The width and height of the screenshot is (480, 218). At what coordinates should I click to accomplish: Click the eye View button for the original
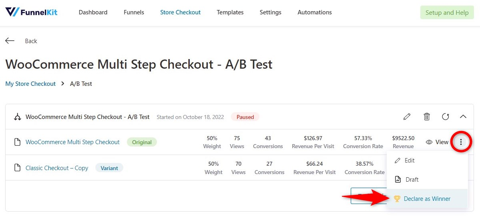(437, 142)
